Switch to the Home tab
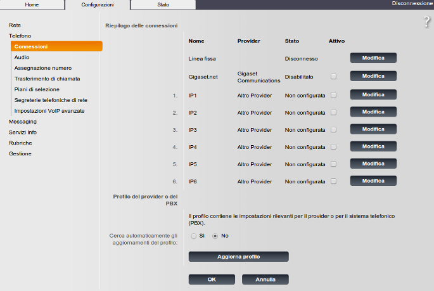Screen dimensions: 434x291 pos(32,4)
